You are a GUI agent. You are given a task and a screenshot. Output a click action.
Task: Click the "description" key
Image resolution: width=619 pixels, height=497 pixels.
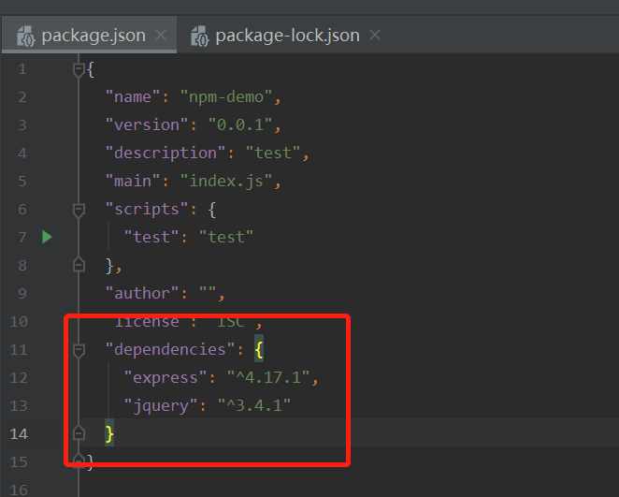(x=165, y=153)
